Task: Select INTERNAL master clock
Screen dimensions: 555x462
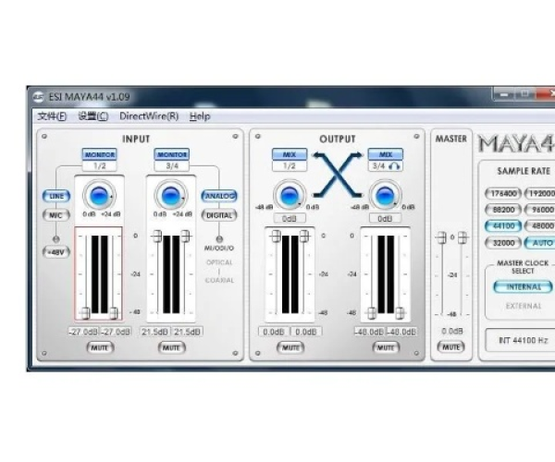Action: coord(523,287)
